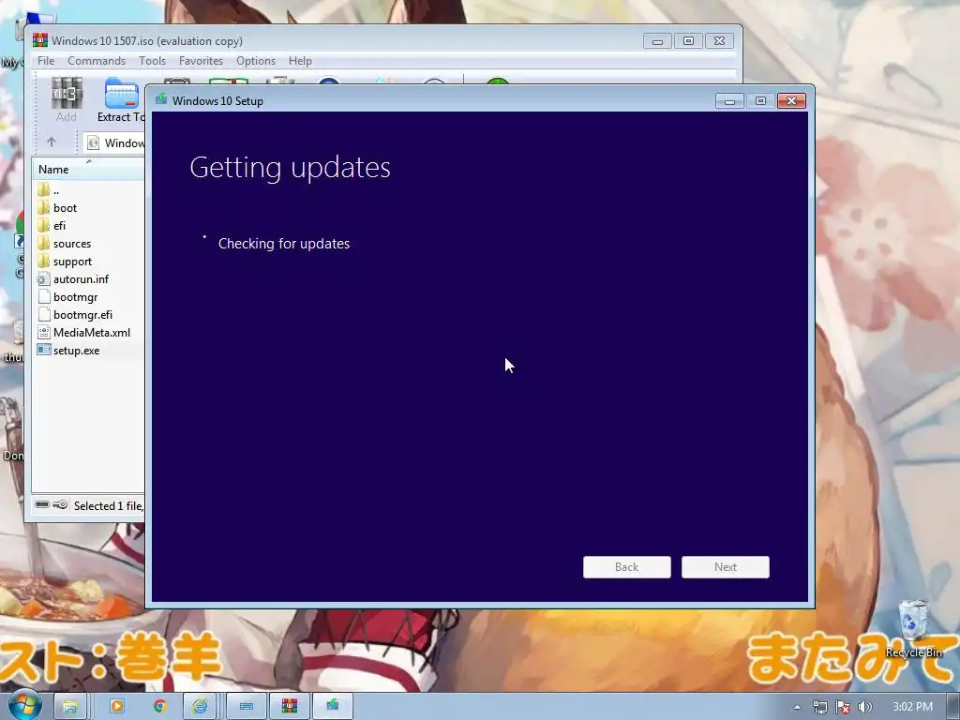
Task: Select the bootmgr file without extension
Action: click(x=75, y=297)
